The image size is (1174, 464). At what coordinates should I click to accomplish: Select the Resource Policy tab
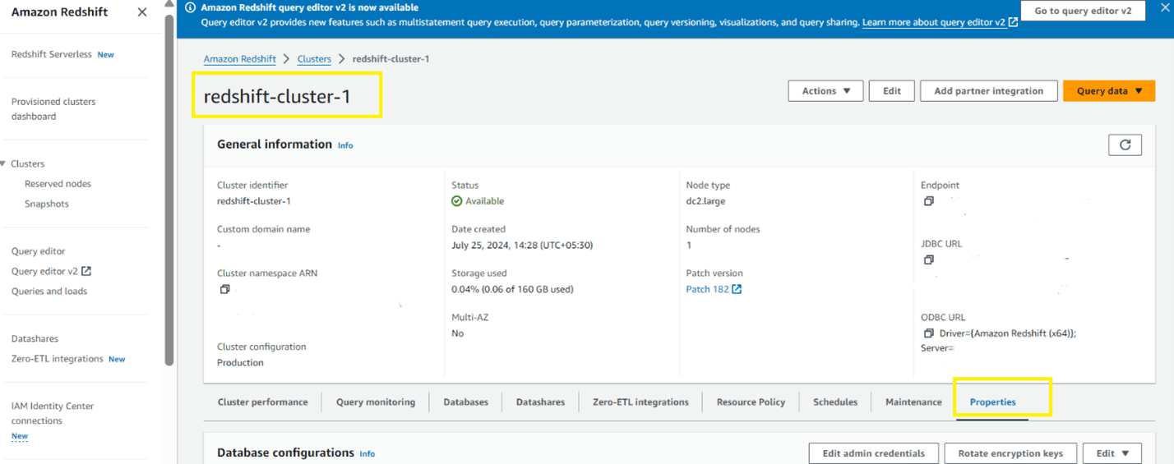point(751,402)
